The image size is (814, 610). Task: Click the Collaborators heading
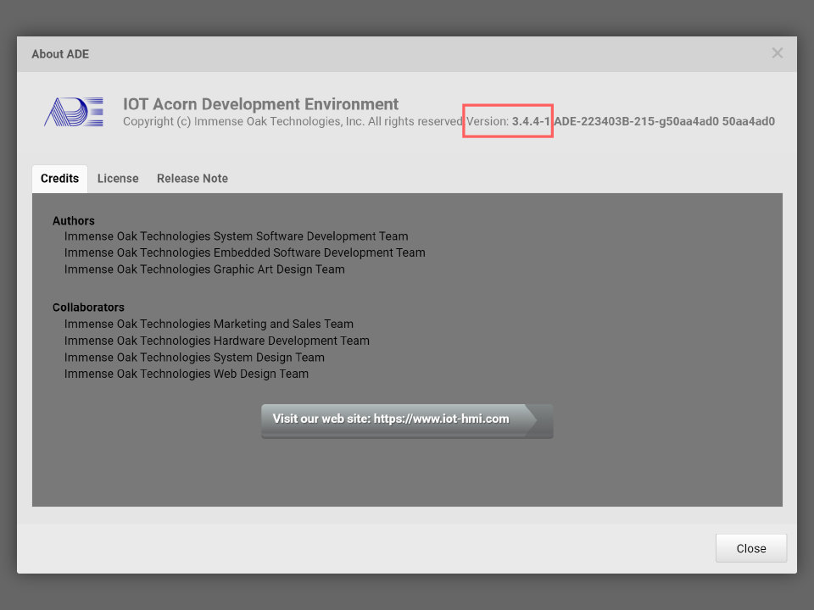point(88,308)
